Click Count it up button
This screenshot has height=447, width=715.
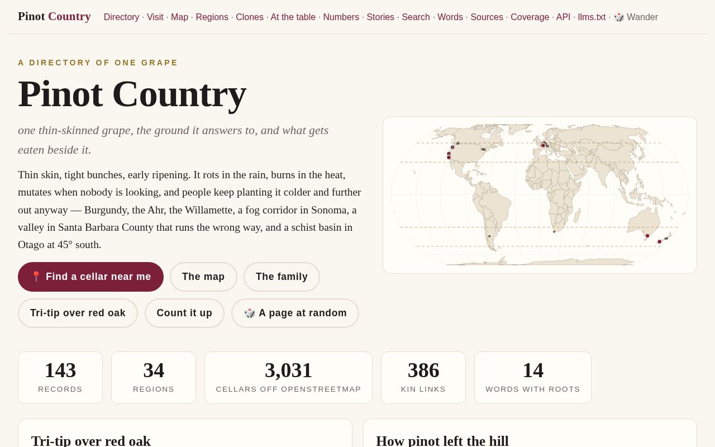click(x=184, y=313)
